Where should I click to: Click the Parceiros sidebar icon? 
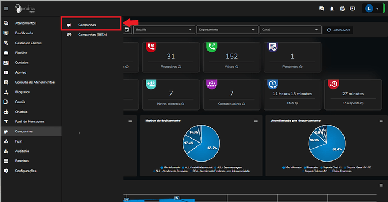6,161
